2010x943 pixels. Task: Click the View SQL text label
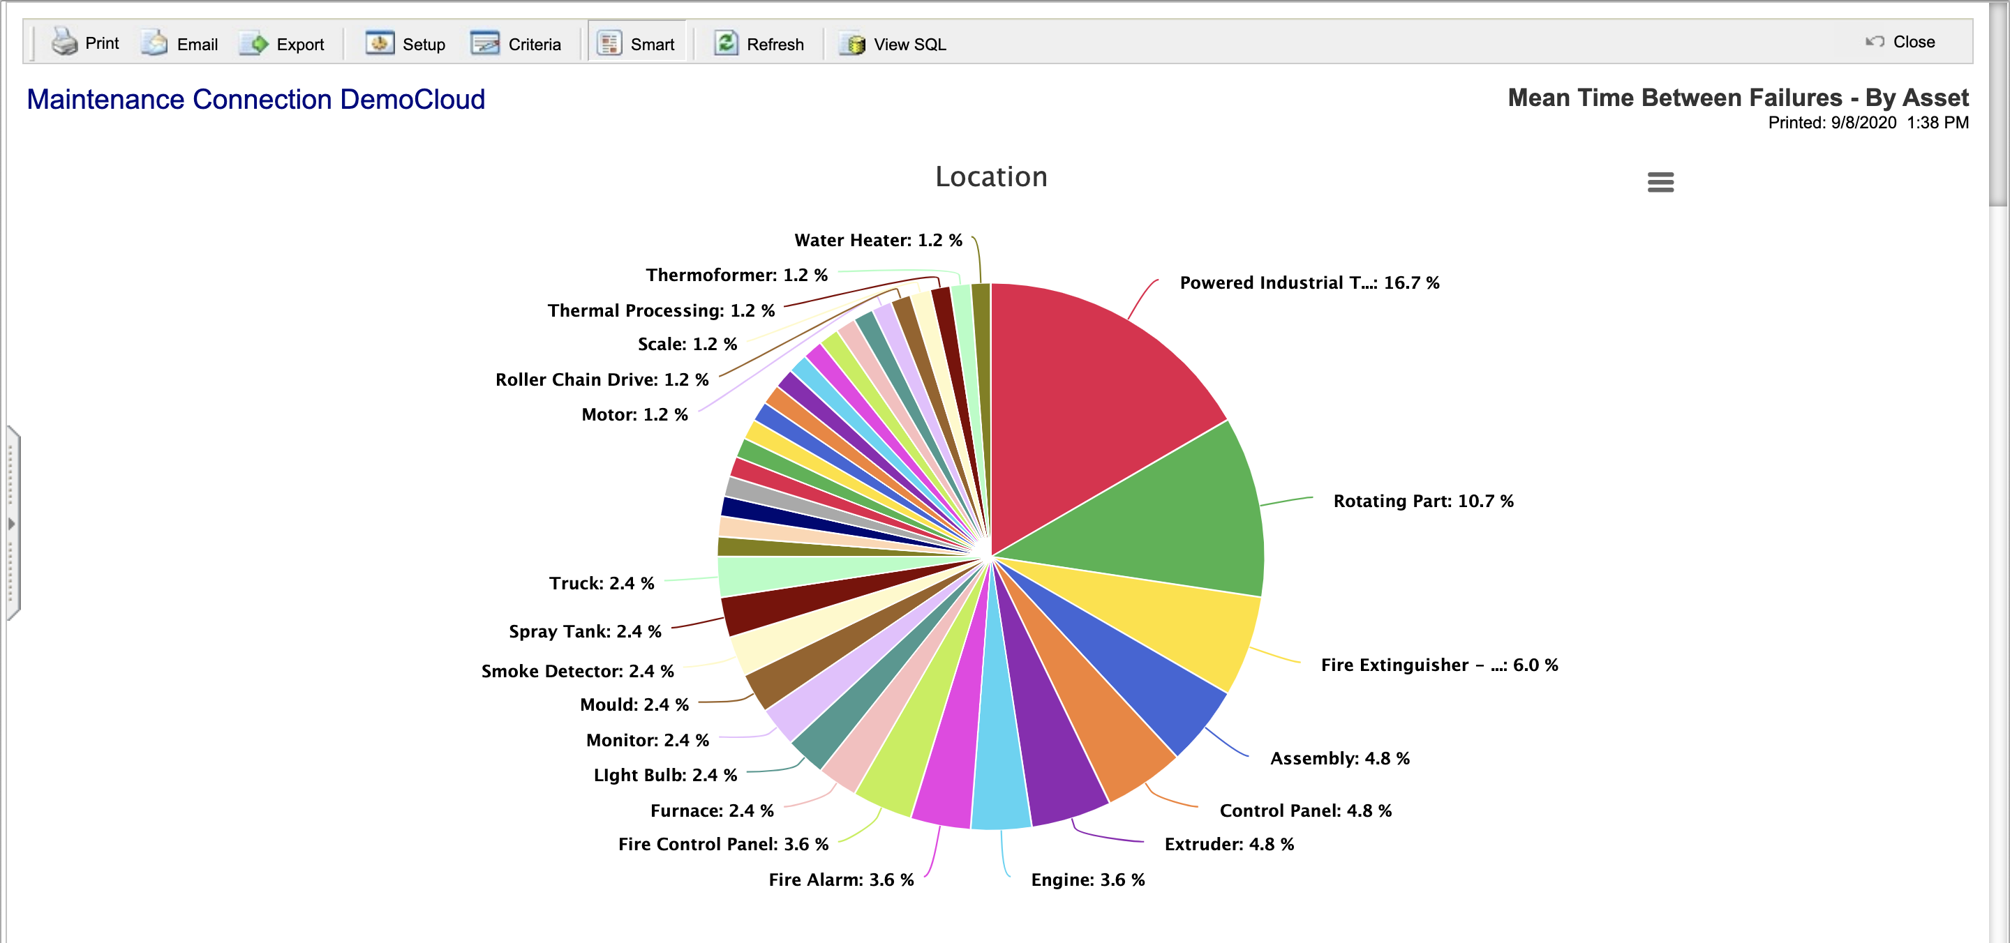909,45
